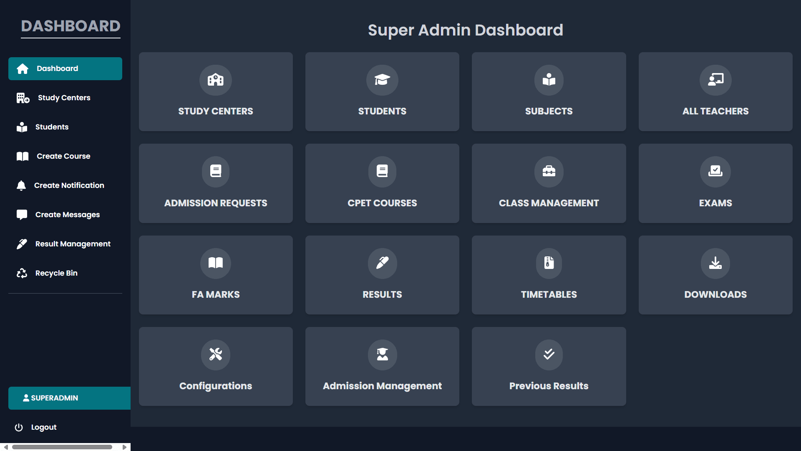Click the Students icon in the sidebar
The width and height of the screenshot is (801, 451).
point(21,127)
